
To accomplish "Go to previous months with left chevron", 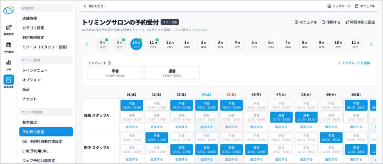I will tap(87, 45).
